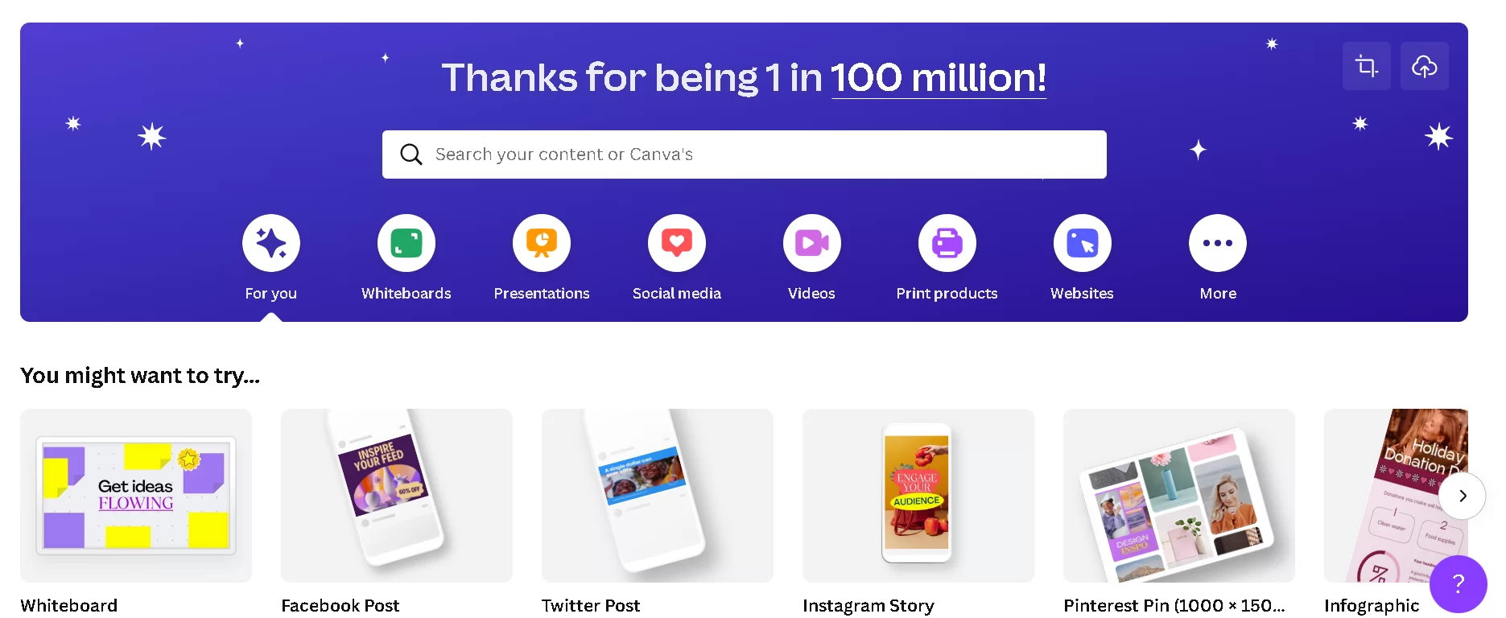
Task: Expand the More categories button
Action: click(1218, 243)
